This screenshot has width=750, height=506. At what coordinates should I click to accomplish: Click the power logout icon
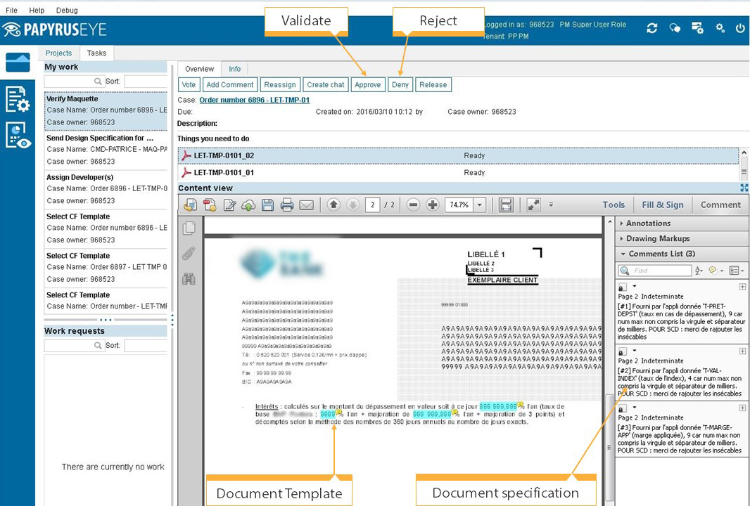pos(740,28)
